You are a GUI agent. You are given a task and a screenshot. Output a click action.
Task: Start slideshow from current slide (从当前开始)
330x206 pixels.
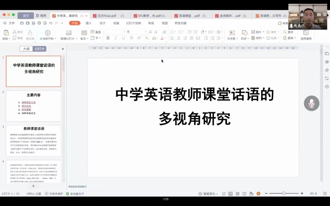click(48, 33)
